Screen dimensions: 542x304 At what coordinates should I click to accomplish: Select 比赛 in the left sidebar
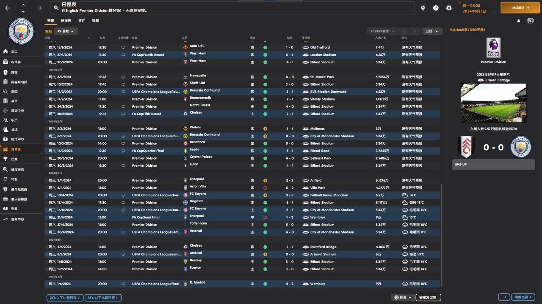click(21, 159)
